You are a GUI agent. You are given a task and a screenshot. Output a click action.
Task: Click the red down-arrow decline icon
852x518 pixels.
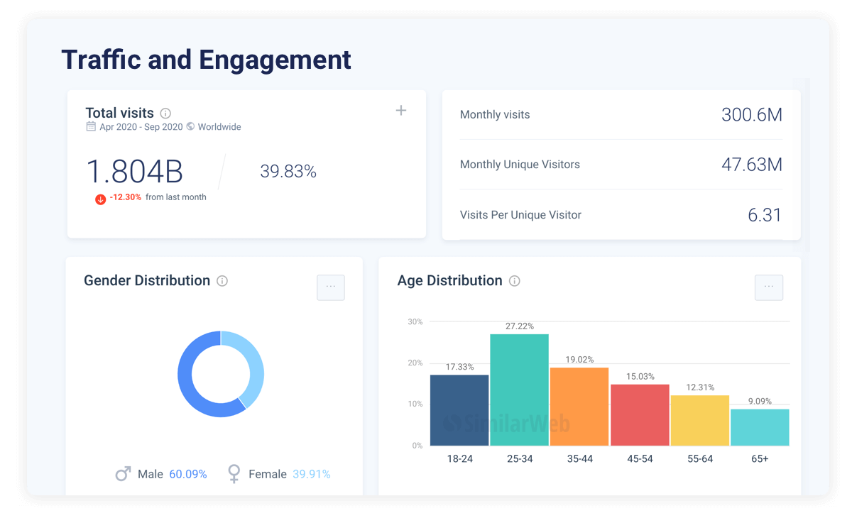100,199
